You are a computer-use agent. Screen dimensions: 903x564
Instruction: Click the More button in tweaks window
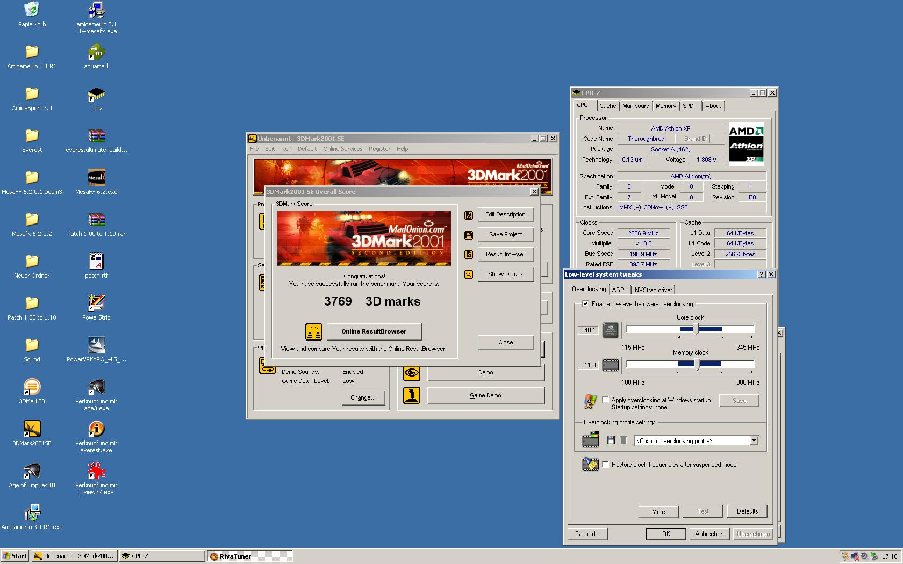658,511
